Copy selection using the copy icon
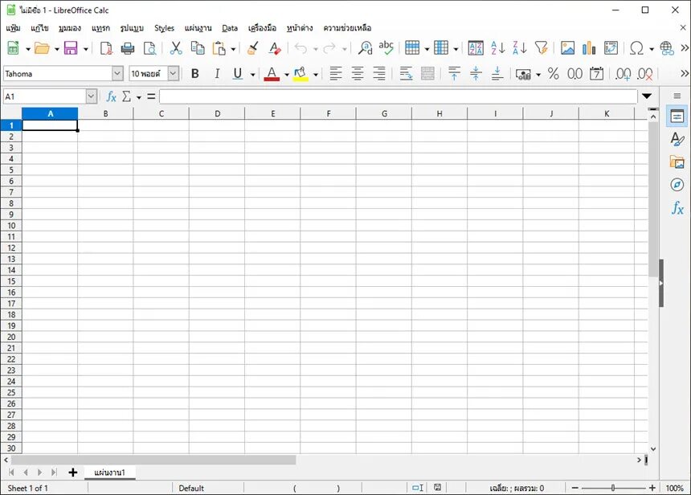Screen dimensions: 691x495 (198, 48)
